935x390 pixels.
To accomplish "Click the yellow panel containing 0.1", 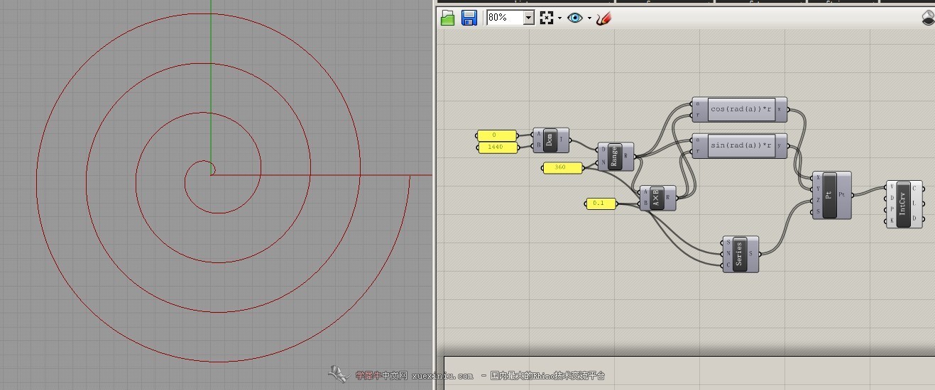I will [x=601, y=203].
